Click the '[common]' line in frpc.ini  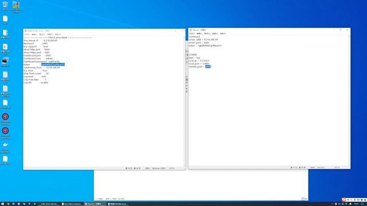pyautogui.click(x=194, y=37)
